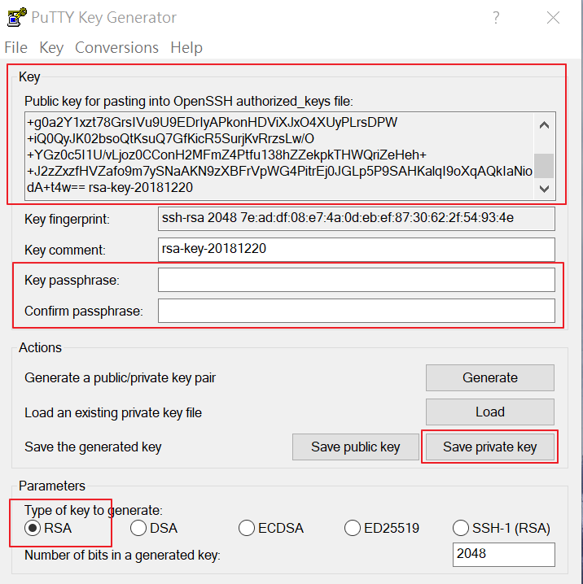Open the Conversions menu

pos(116,48)
